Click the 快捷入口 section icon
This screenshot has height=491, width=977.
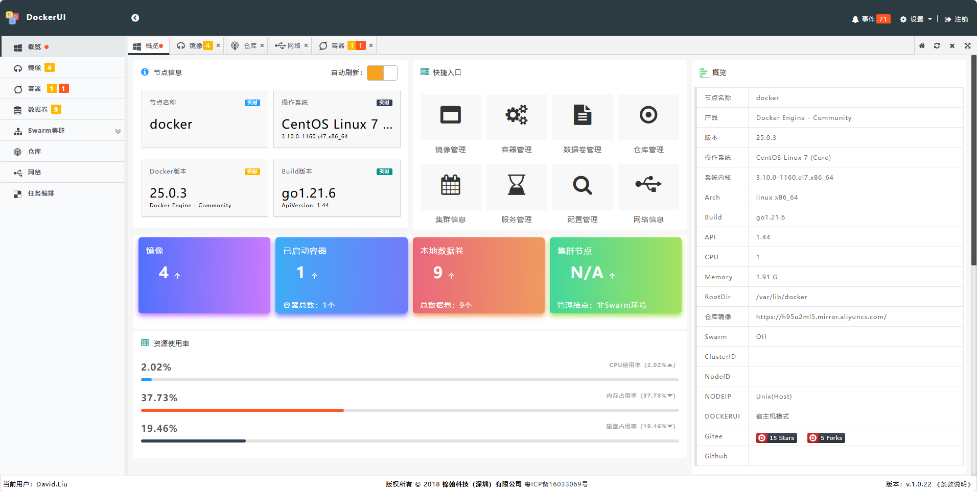425,72
